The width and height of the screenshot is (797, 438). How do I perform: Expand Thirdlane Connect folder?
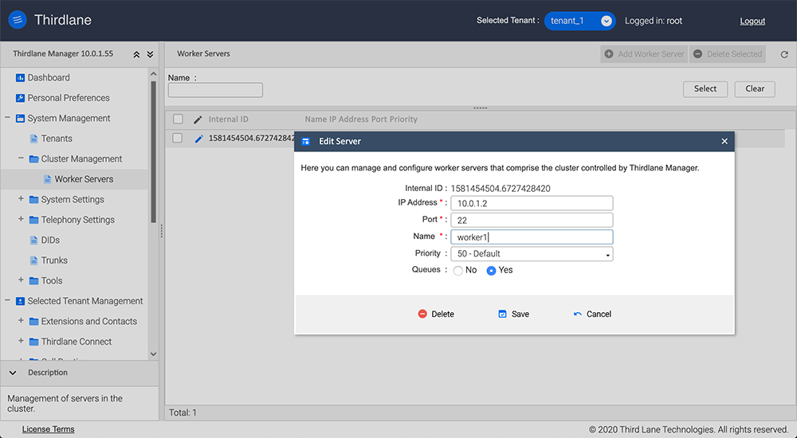(x=21, y=341)
